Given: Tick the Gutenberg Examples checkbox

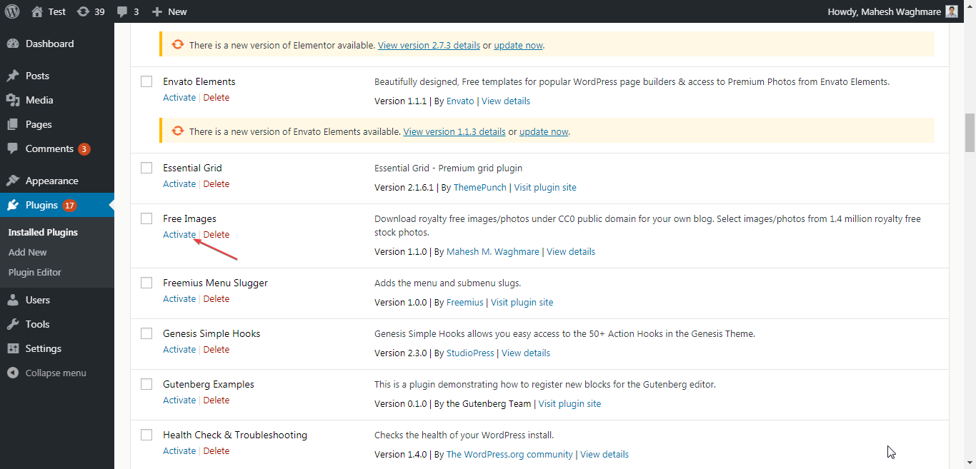Looking at the screenshot, I should coord(146,384).
